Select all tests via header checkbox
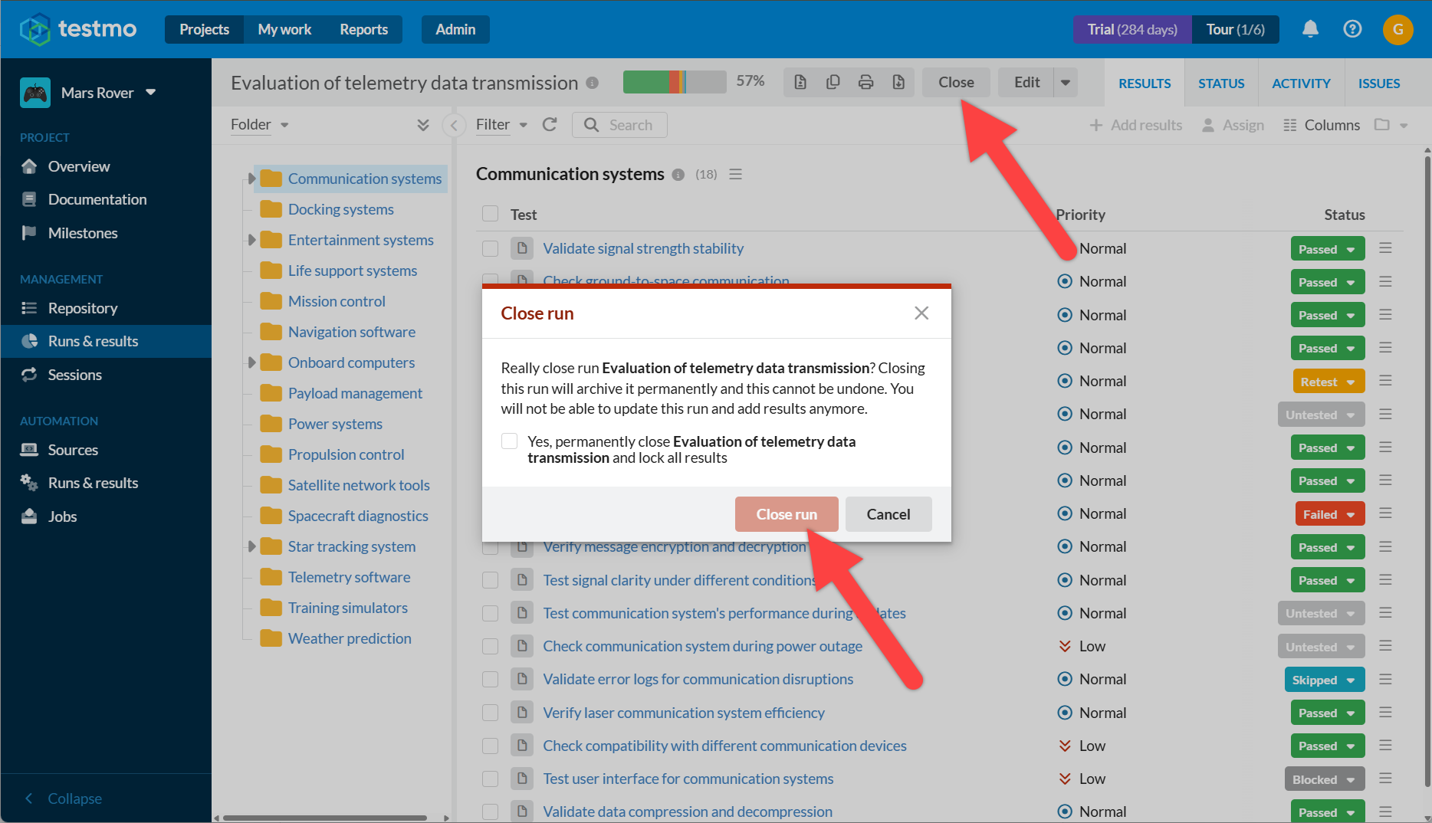1432x823 pixels. 490,214
